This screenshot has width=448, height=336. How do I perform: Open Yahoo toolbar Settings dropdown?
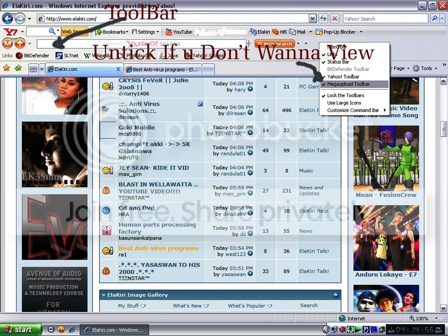[145, 32]
